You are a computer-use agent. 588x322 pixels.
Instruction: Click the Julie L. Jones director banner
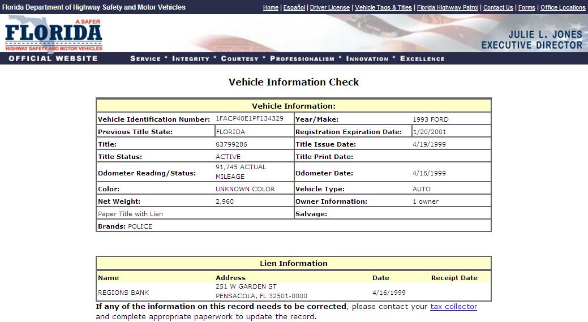coord(531,40)
